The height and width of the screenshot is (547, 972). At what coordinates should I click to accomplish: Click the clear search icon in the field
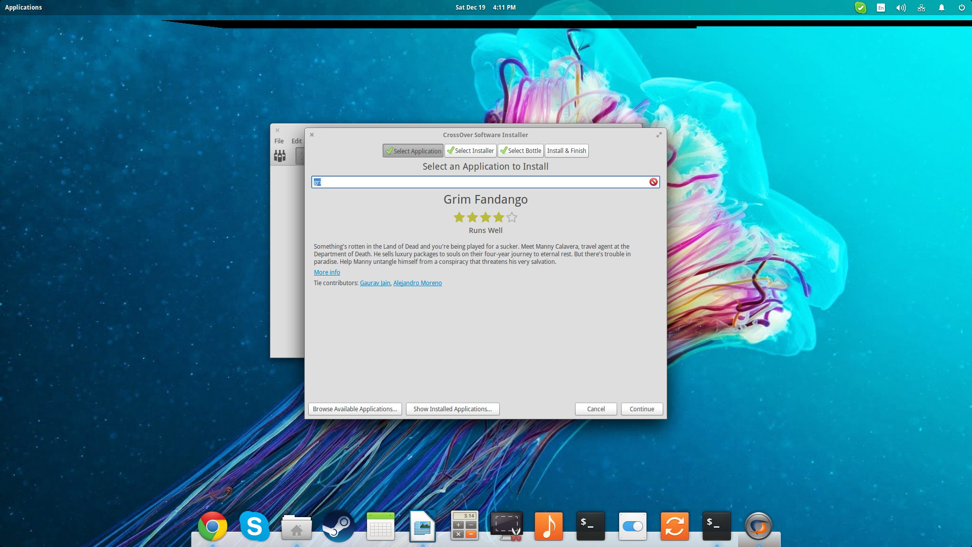pyautogui.click(x=653, y=182)
